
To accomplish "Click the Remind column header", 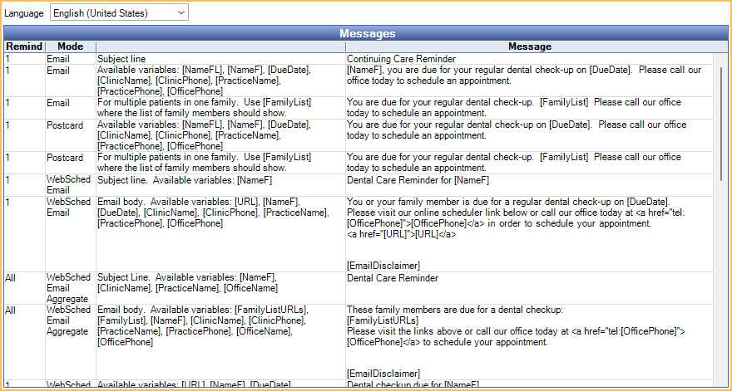I will (x=24, y=46).
